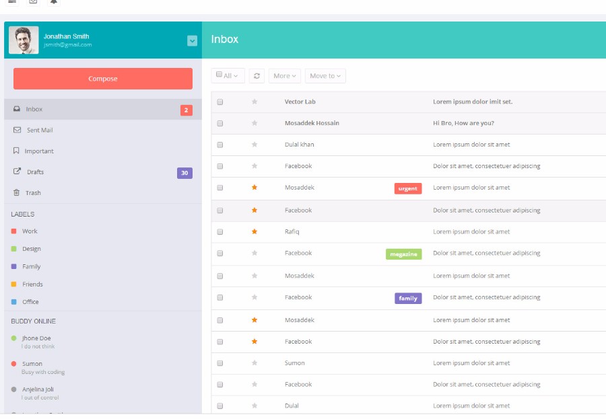
Task: Open the Drafts count badge 30
Action: [x=184, y=173]
